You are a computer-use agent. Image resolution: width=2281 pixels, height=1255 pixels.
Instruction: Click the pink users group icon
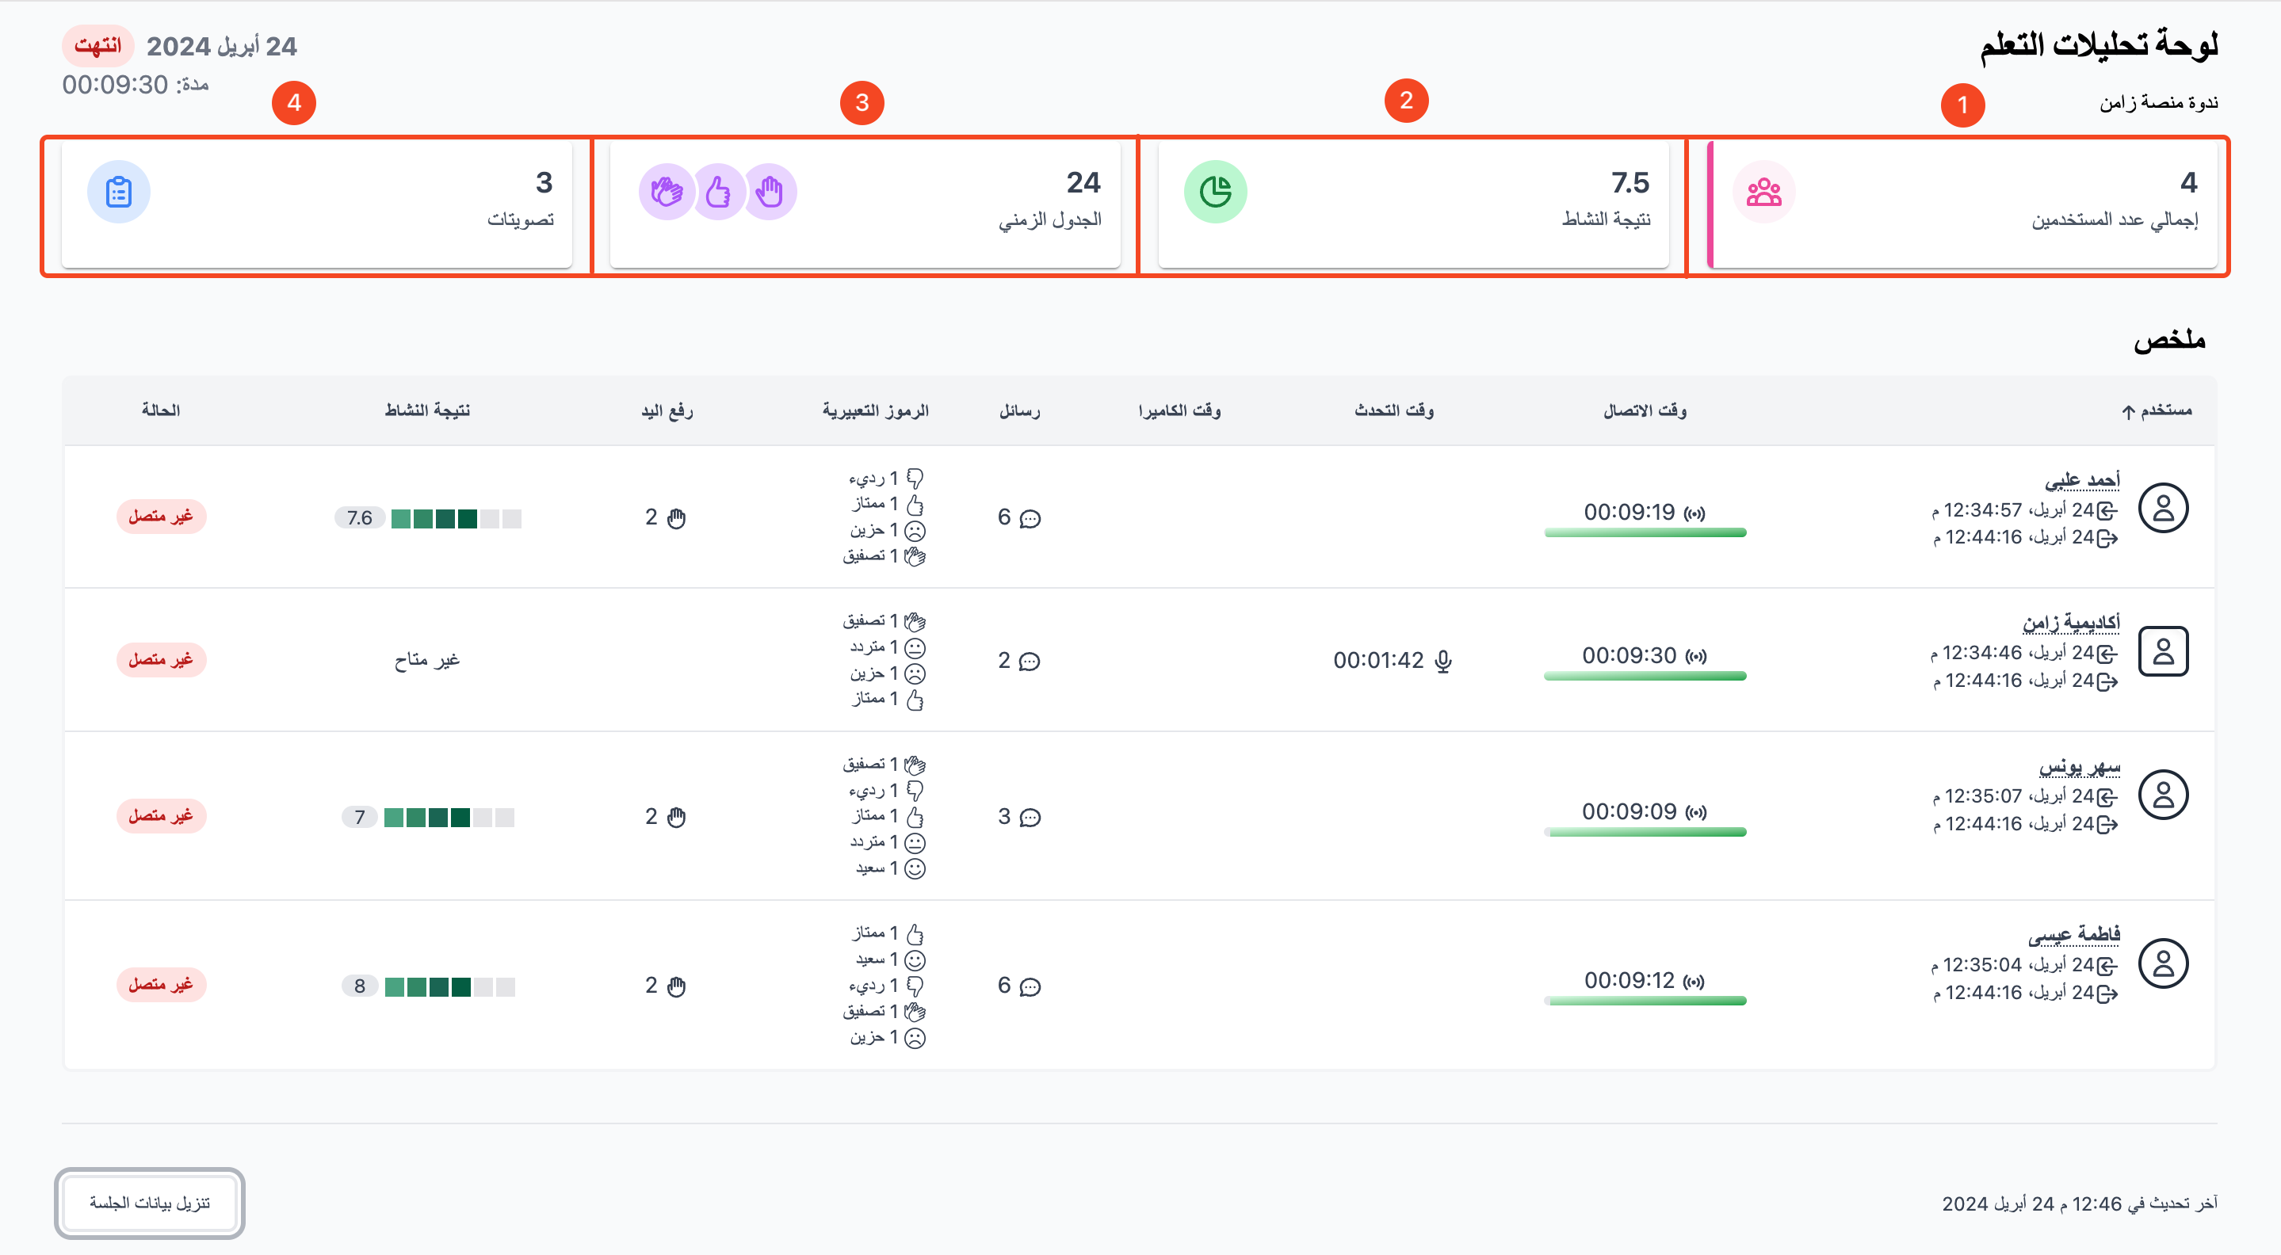pos(1763,191)
